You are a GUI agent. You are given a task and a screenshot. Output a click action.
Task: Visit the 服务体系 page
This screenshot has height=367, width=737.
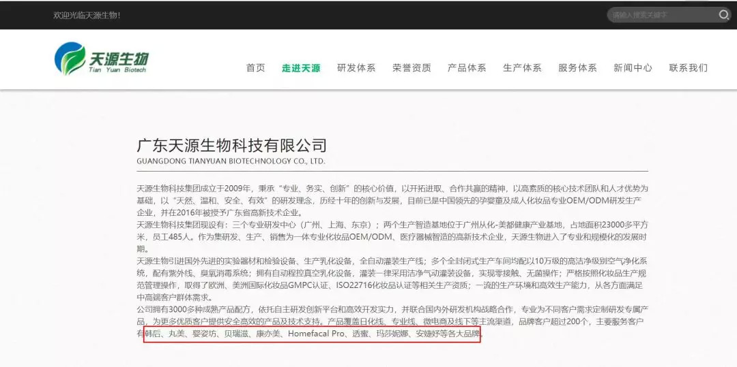tap(577, 68)
